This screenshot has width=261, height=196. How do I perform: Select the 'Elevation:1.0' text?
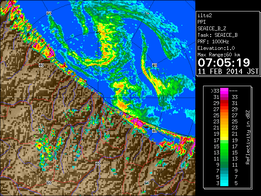click(216, 48)
